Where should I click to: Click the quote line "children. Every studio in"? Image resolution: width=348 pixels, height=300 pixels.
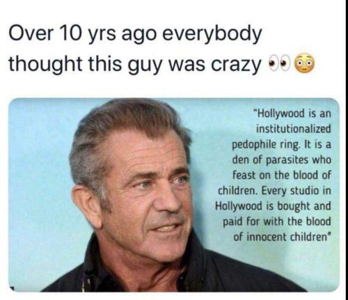click(274, 191)
